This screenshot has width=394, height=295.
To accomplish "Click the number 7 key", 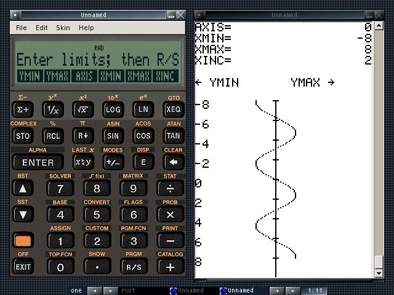I will 60,189.
